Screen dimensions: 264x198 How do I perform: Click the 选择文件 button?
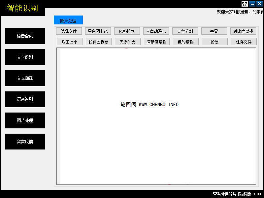point(69,31)
